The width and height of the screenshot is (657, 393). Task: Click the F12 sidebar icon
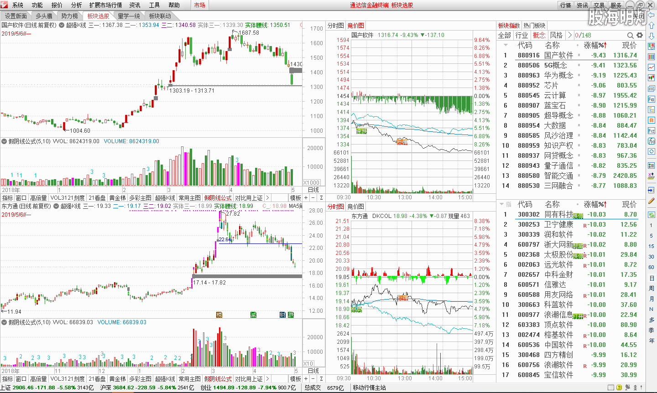651,130
